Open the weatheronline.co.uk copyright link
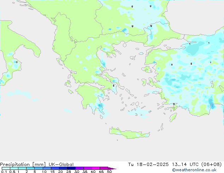 (194, 170)
